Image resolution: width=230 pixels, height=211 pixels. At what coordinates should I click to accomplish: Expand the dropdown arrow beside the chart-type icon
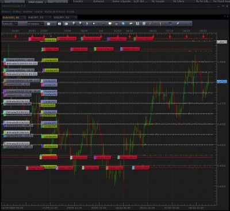point(53,24)
